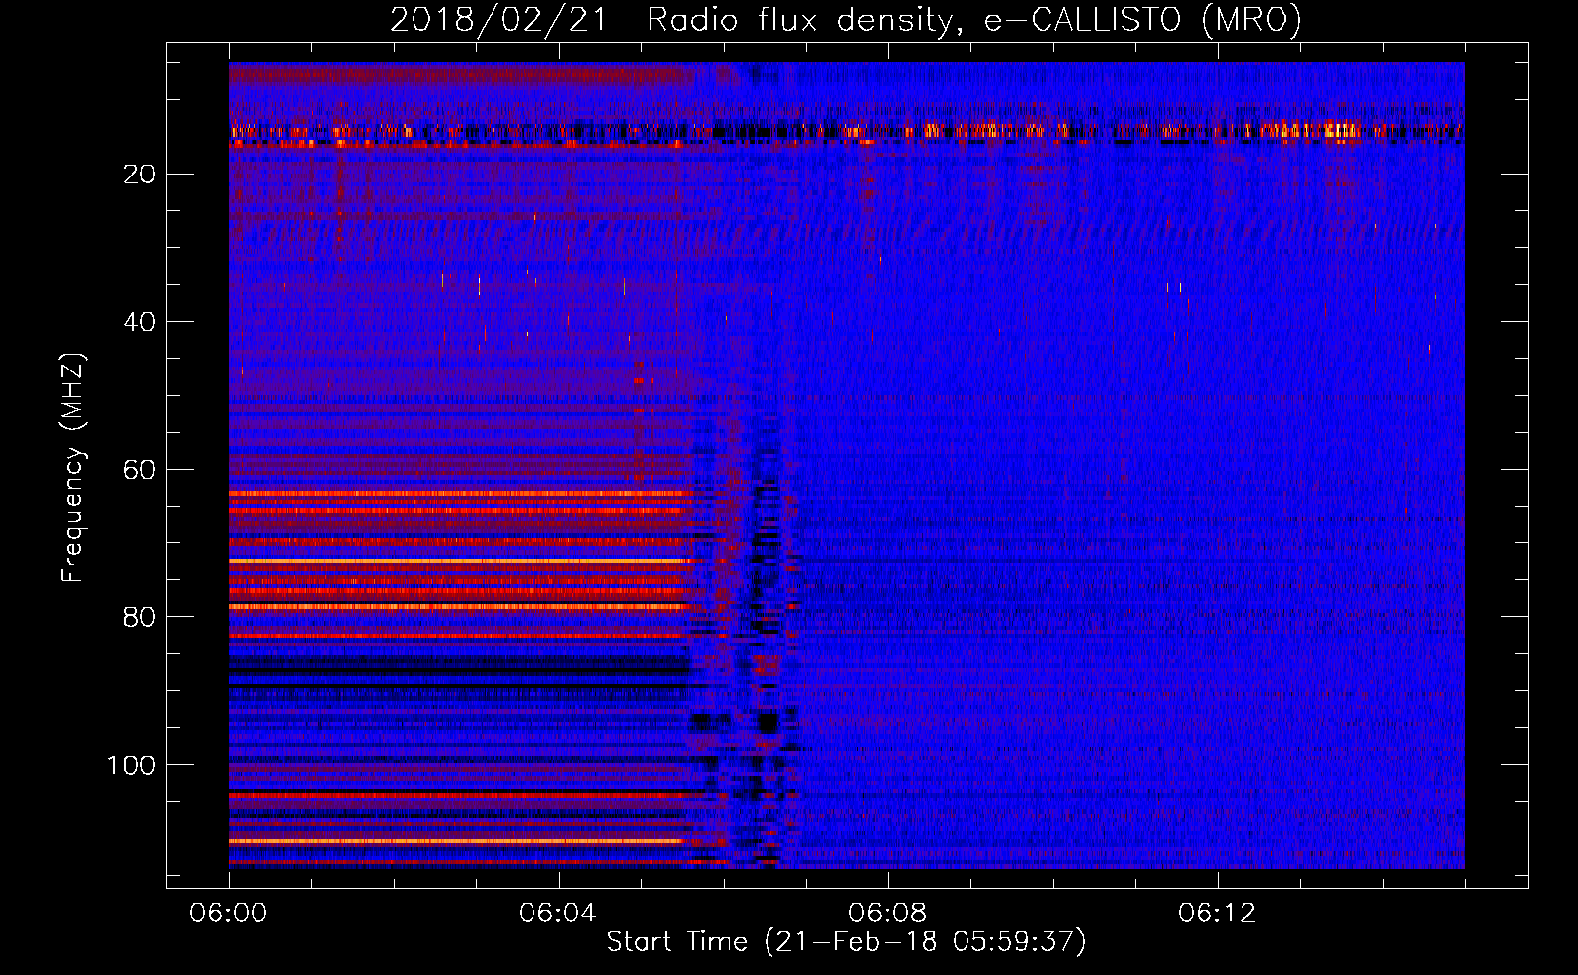Viewport: 1578px width, 975px height.
Task: Click the 'Start Time (21-Feb-18 05:59:37)' label
Action: [x=846, y=942]
